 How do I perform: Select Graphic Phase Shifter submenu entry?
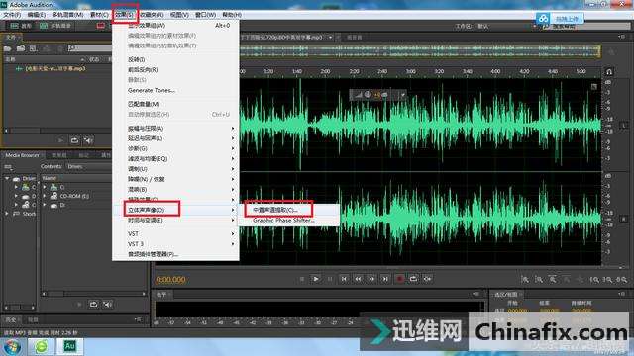click(283, 221)
